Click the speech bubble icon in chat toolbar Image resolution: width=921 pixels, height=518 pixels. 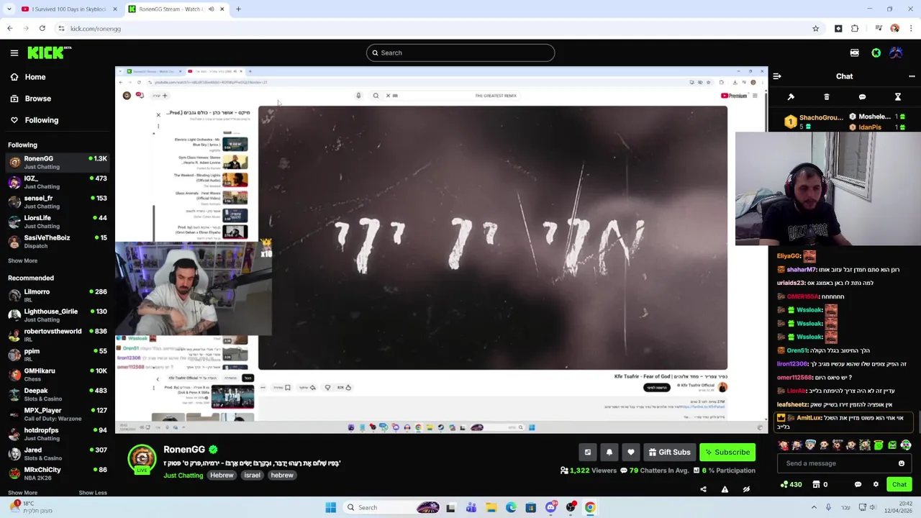[862, 97]
